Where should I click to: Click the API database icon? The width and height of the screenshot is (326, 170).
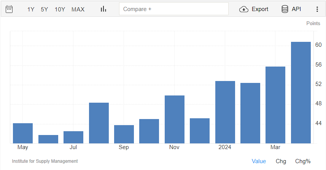coord(285,9)
